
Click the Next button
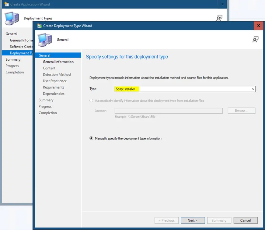tap(193, 220)
